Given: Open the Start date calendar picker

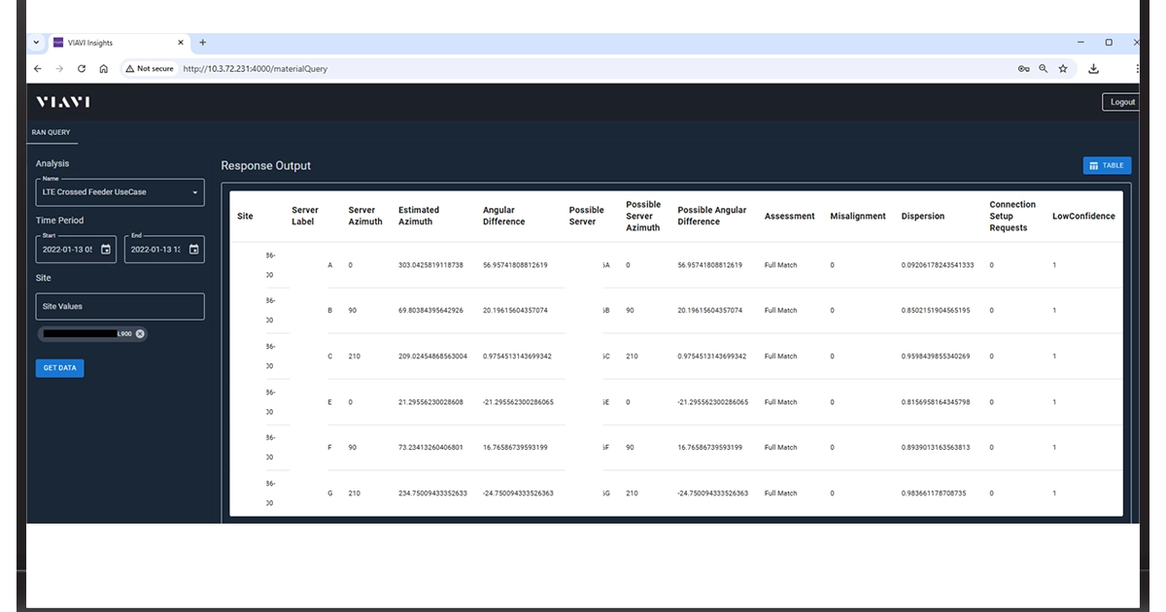Looking at the screenshot, I should pyautogui.click(x=105, y=249).
